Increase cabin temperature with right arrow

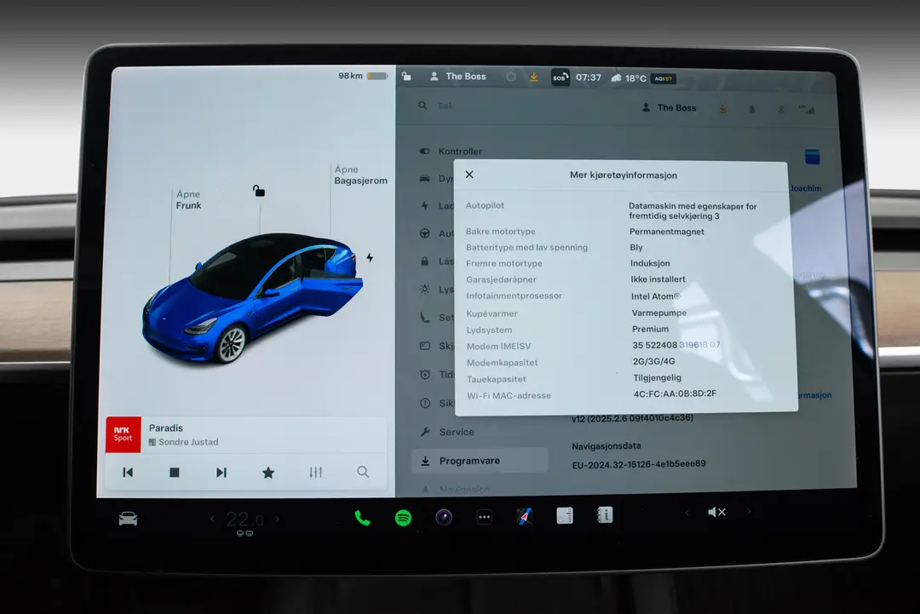click(x=277, y=519)
